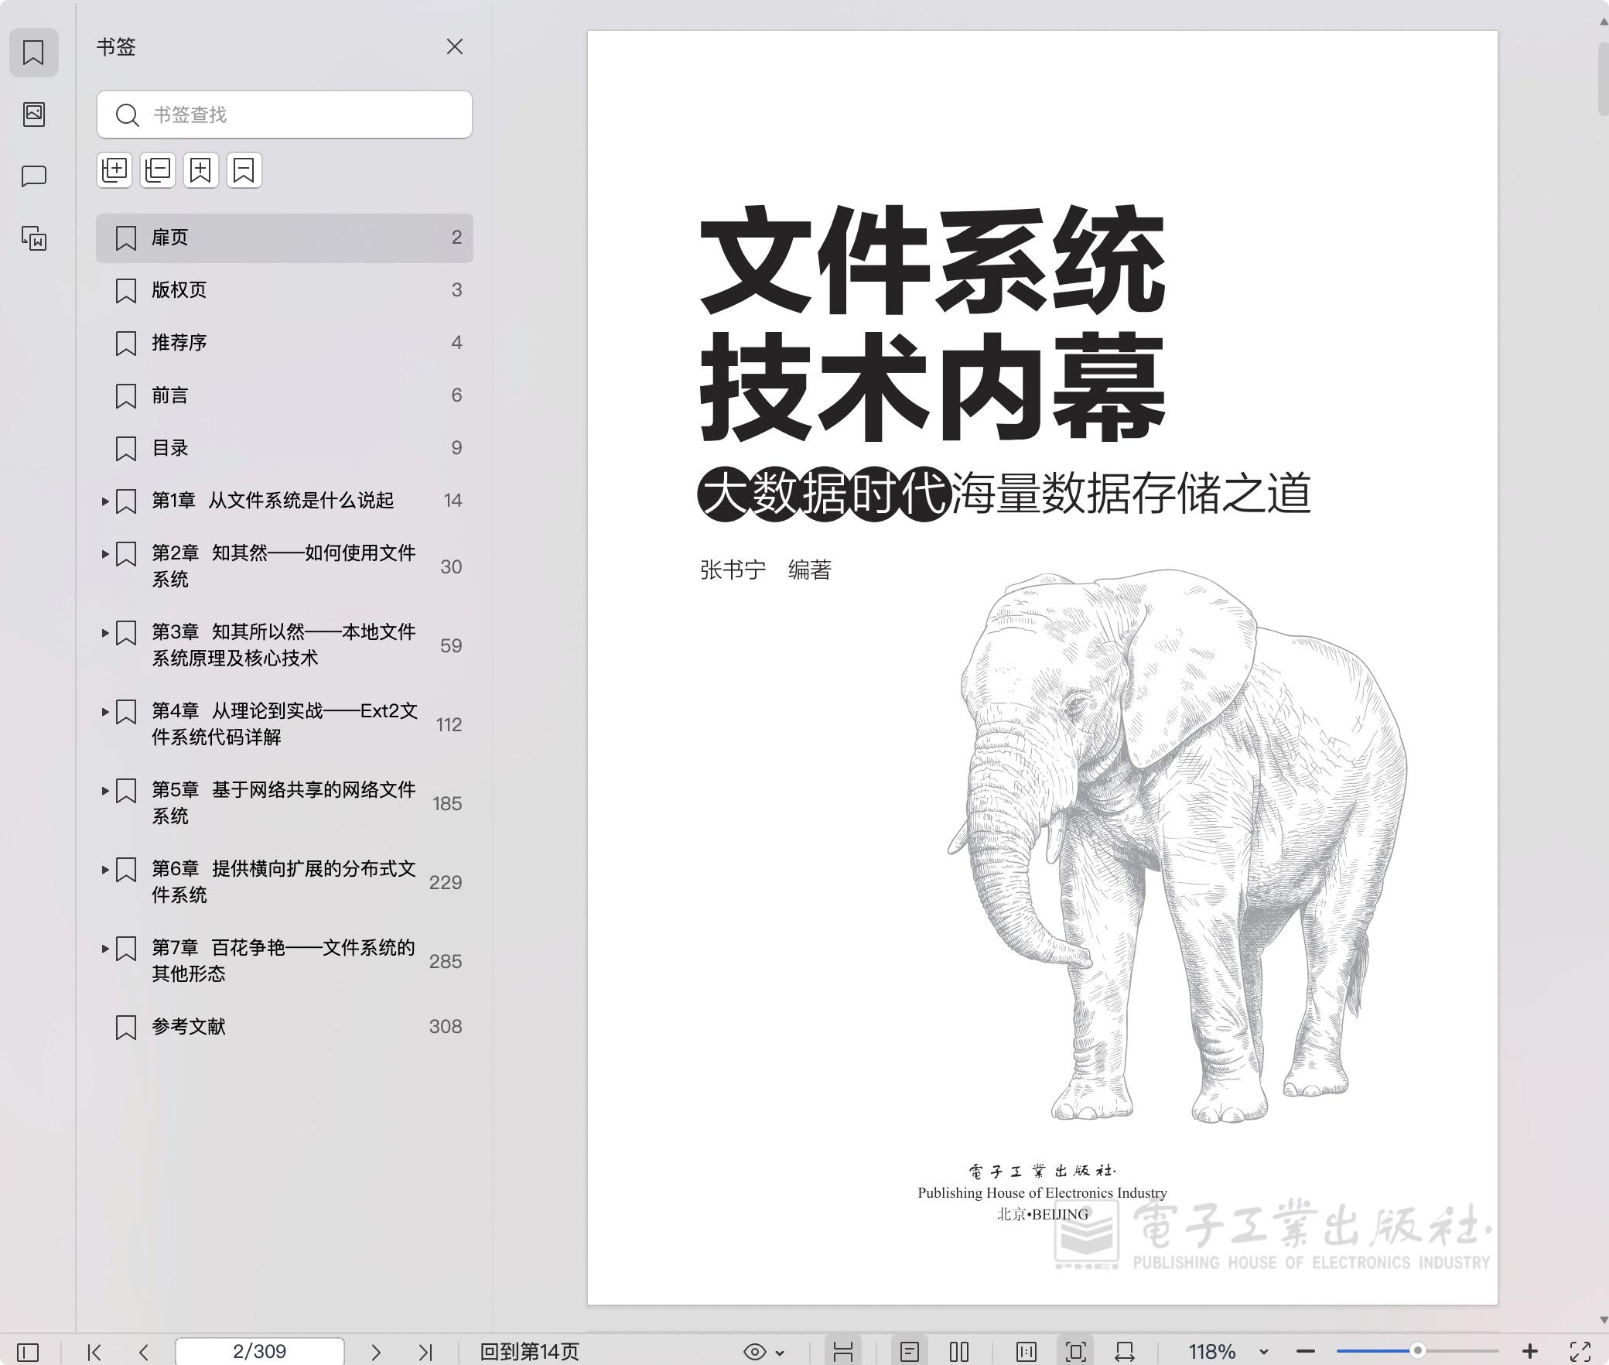The width and height of the screenshot is (1609, 1365).
Task: Click the expand all bookmarks icon
Action: pyautogui.click(x=114, y=169)
